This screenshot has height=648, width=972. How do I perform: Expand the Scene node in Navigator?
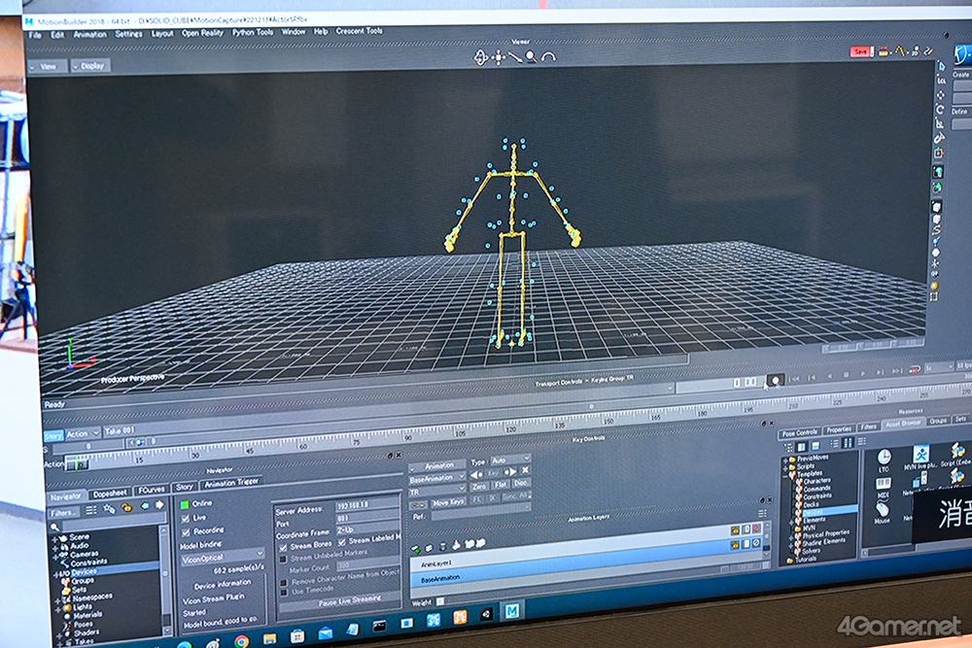55,539
